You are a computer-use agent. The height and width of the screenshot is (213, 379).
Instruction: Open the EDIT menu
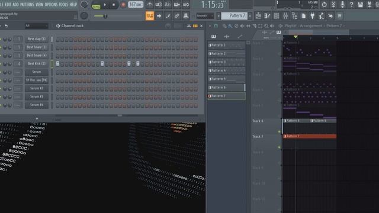click(x=8, y=4)
